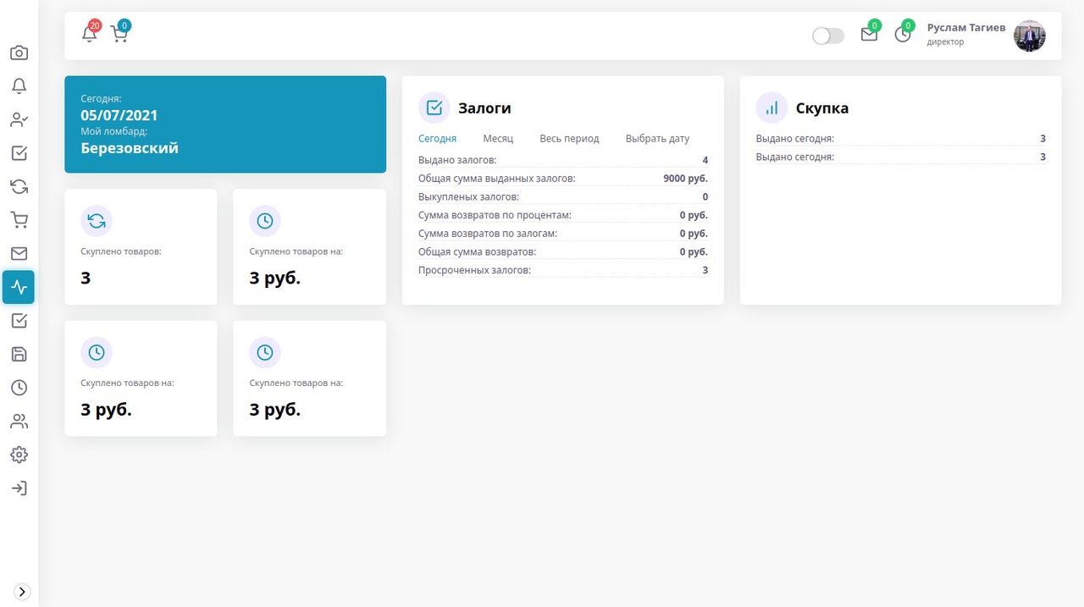Open the envelope sidebar icon
This screenshot has width=1084, height=607.
[x=19, y=253]
